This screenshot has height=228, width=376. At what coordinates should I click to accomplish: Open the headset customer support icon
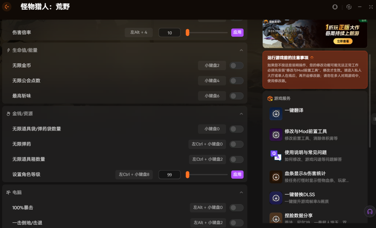[x=370, y=211]
